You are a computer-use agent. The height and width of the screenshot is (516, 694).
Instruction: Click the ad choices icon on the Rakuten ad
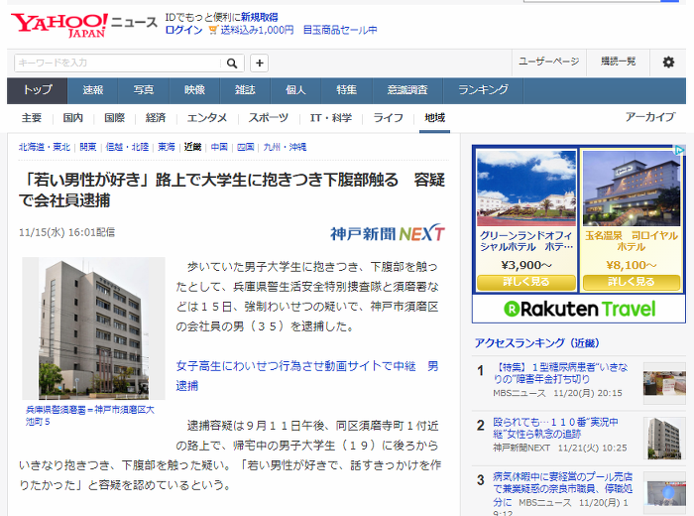pyautogui.click(x=679, y=150)
